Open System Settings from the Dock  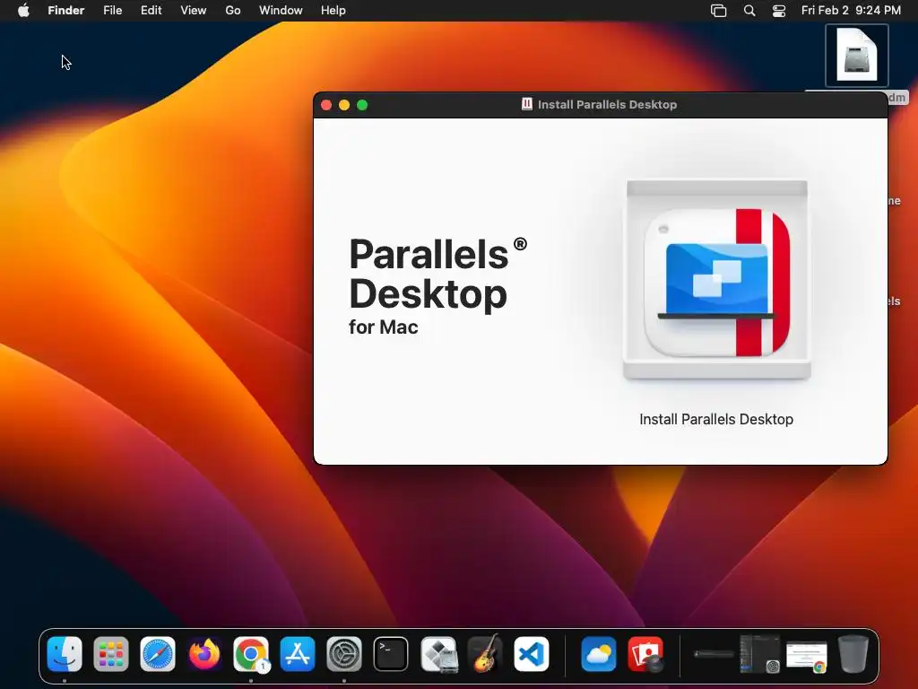pos(344,654)
